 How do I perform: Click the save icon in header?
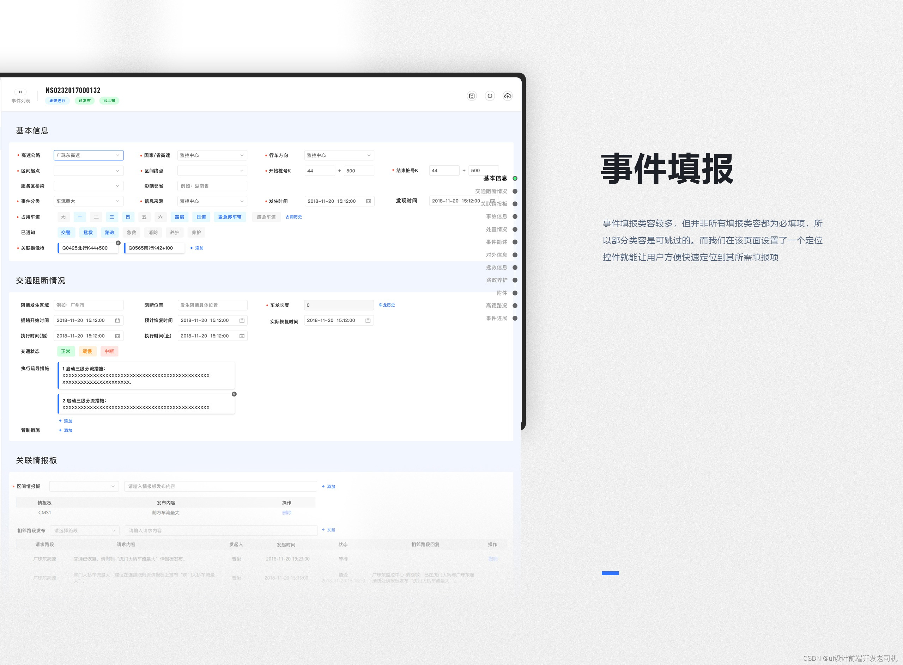point(472,96)
